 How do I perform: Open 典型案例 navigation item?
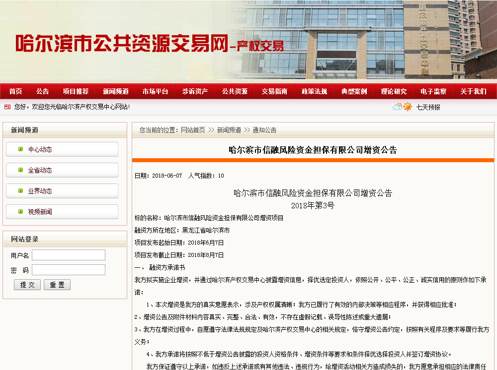(x=354, y=91)
